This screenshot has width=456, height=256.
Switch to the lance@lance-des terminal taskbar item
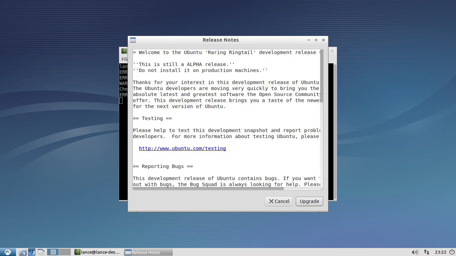click(x=97, y=252)
